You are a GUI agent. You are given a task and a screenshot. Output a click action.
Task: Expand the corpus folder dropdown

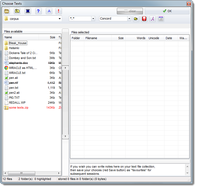point(60,19)
